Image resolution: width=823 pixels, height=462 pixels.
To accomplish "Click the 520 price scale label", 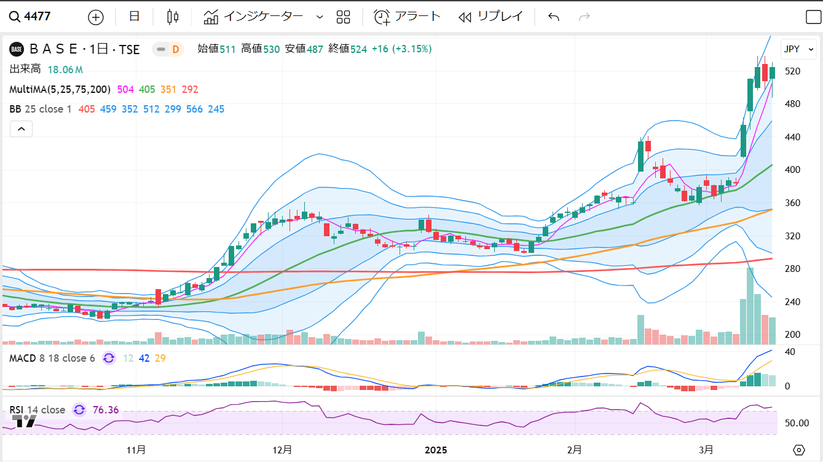I will [792, 71].
